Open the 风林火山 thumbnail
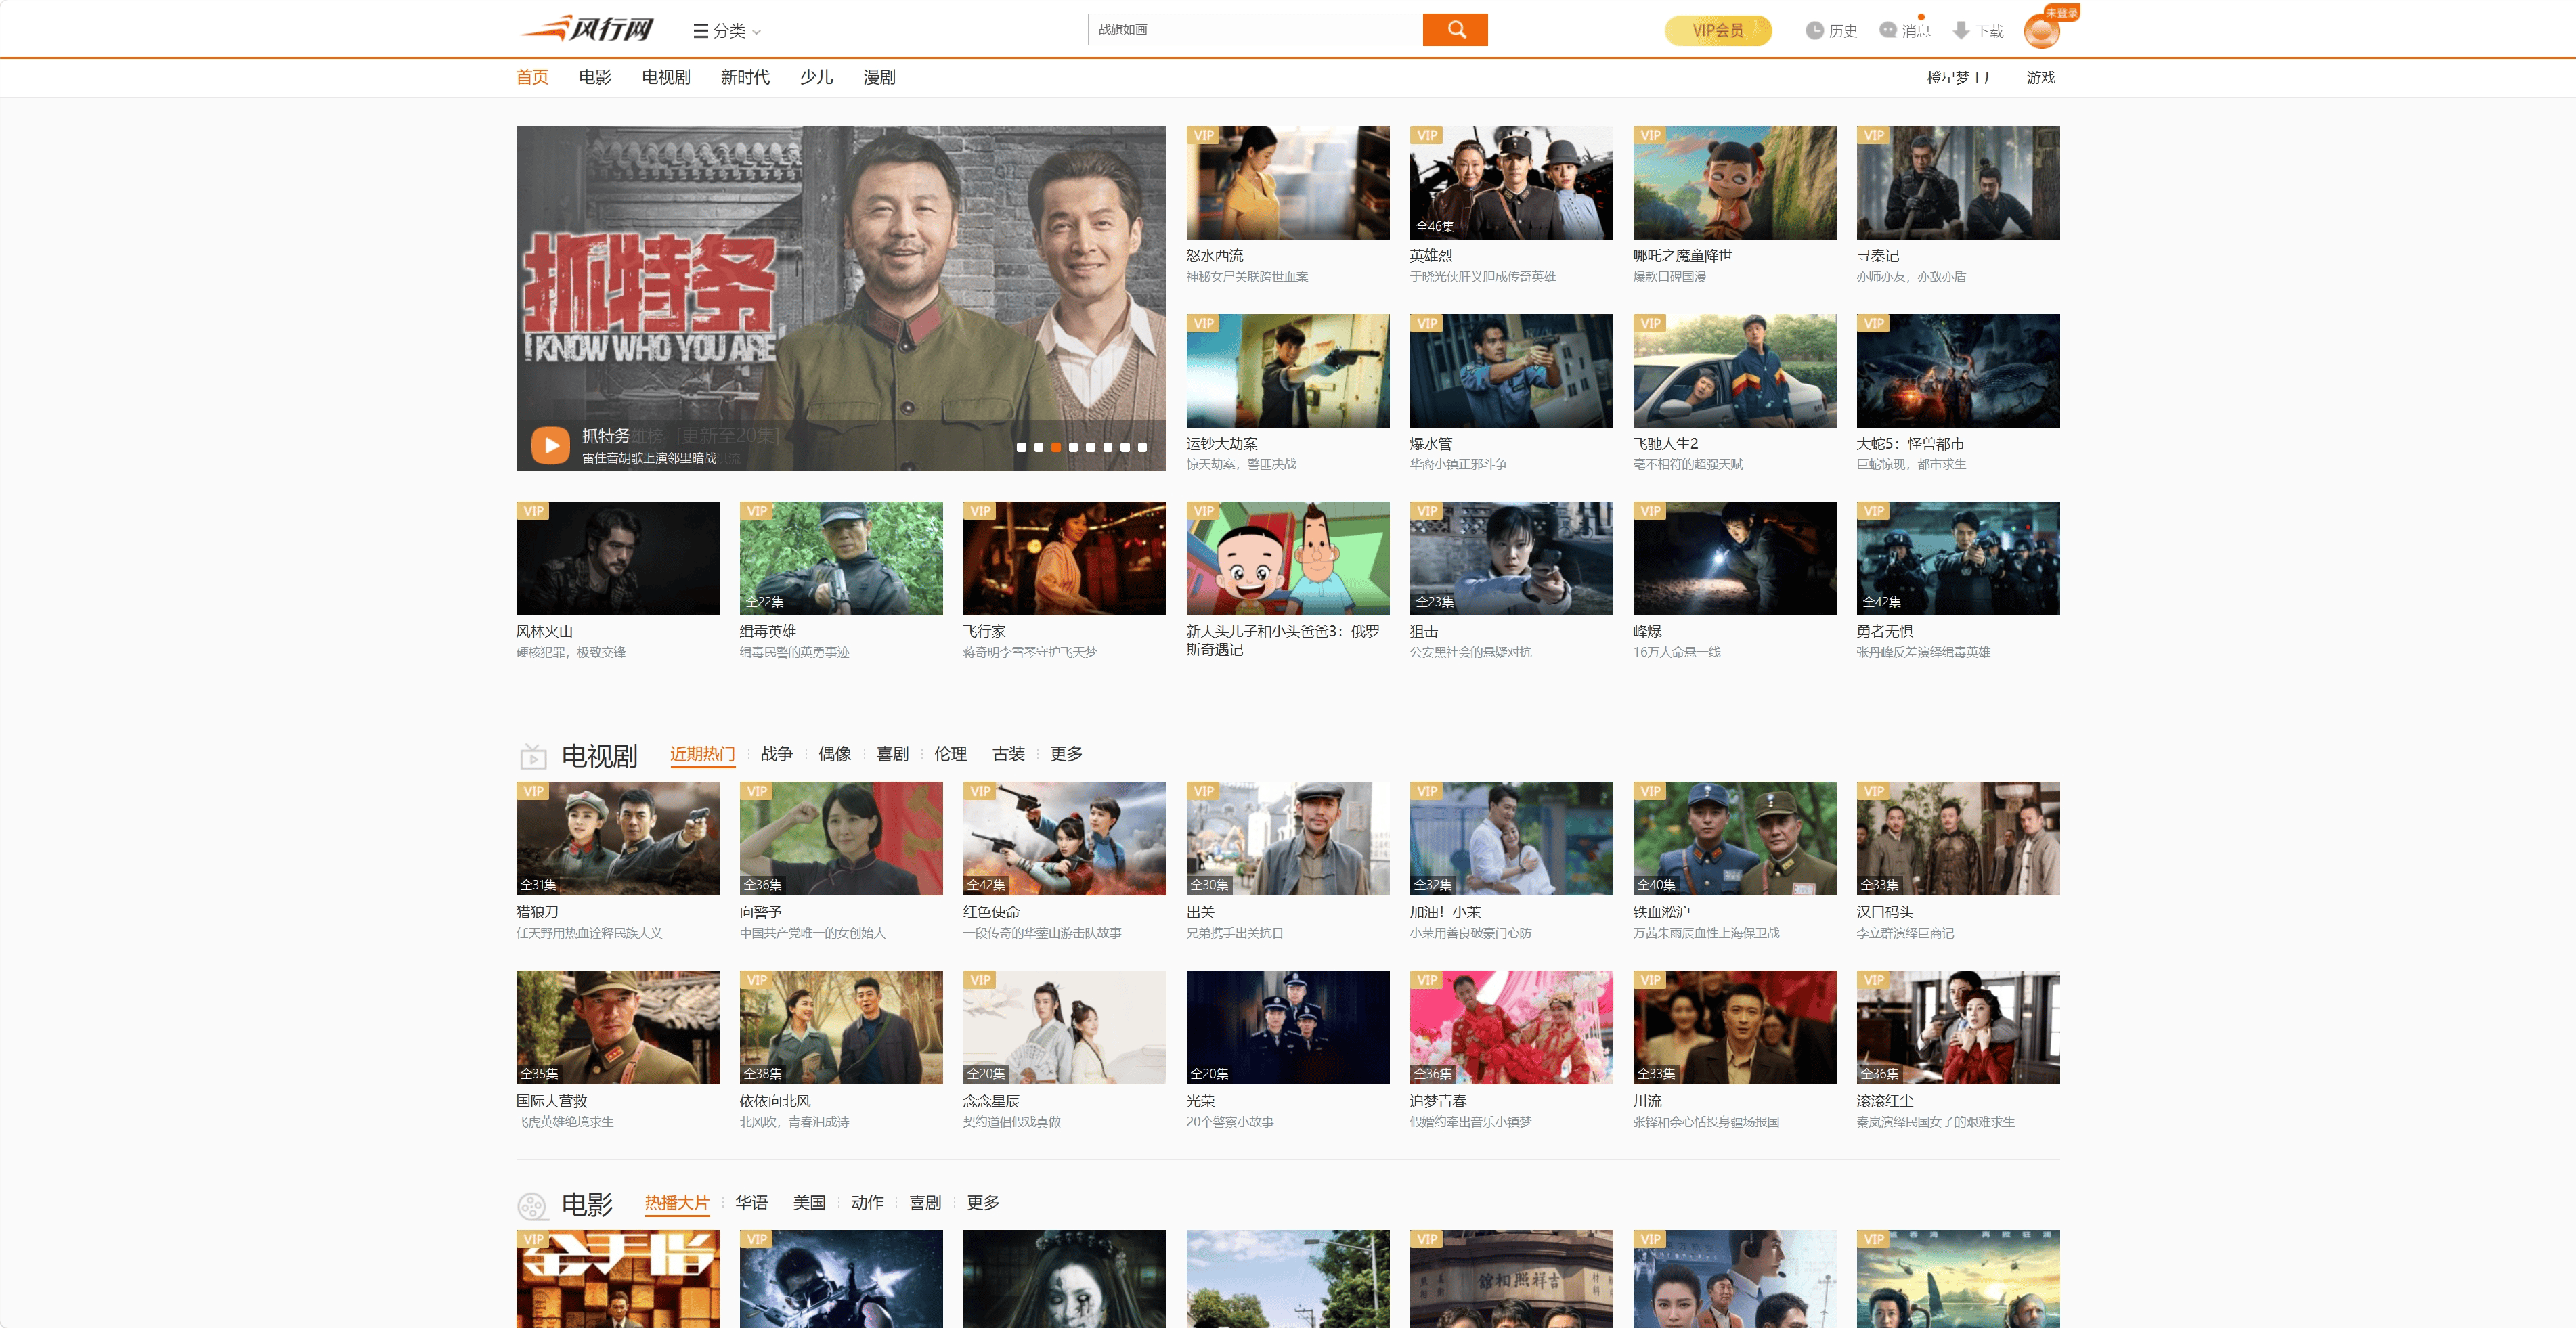Screen dimensions: 2576x1328 [618, 558]
